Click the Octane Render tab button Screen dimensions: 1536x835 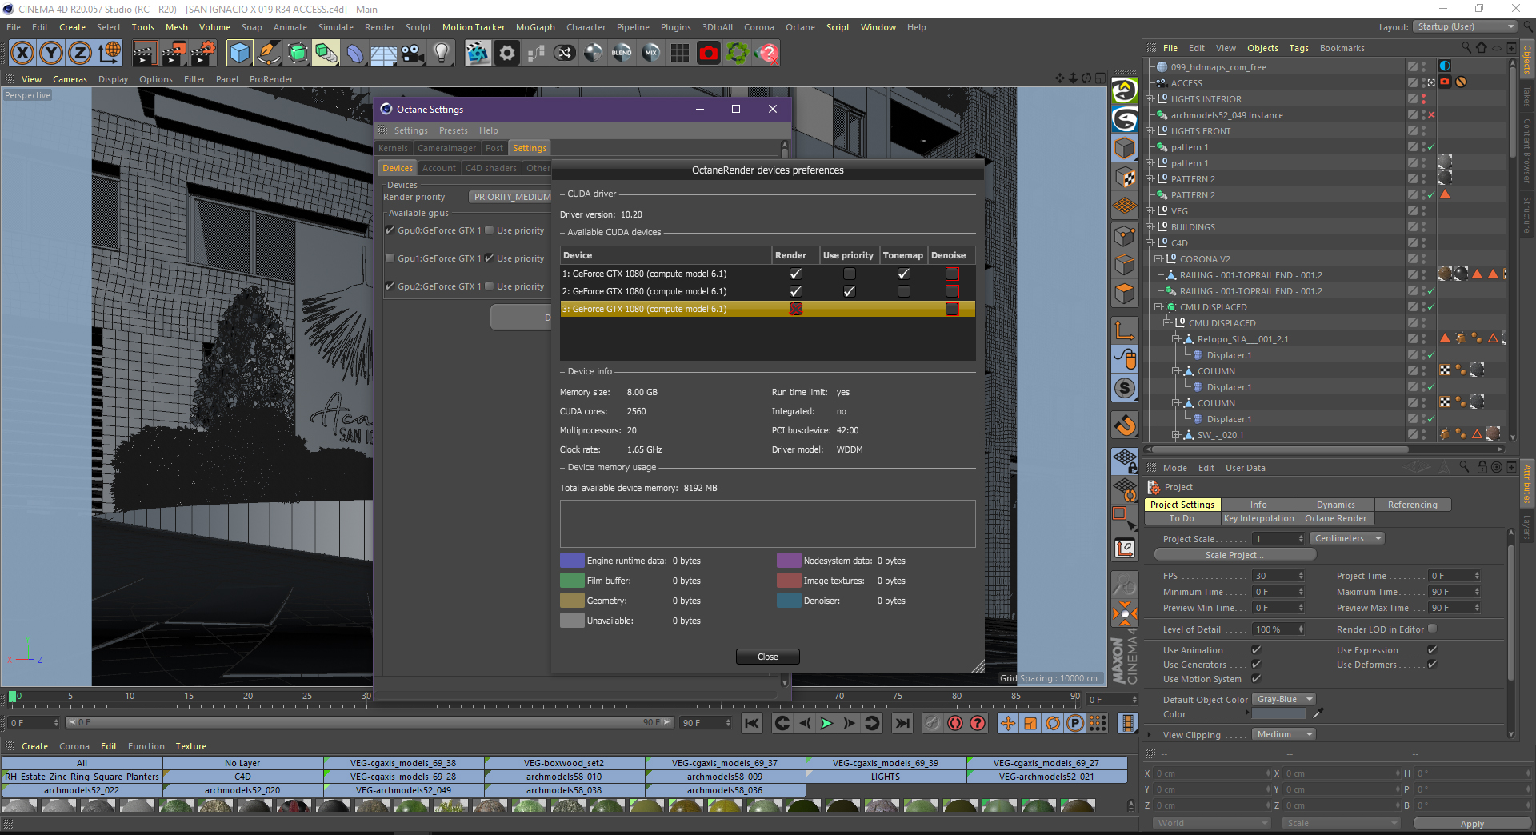1336,518
